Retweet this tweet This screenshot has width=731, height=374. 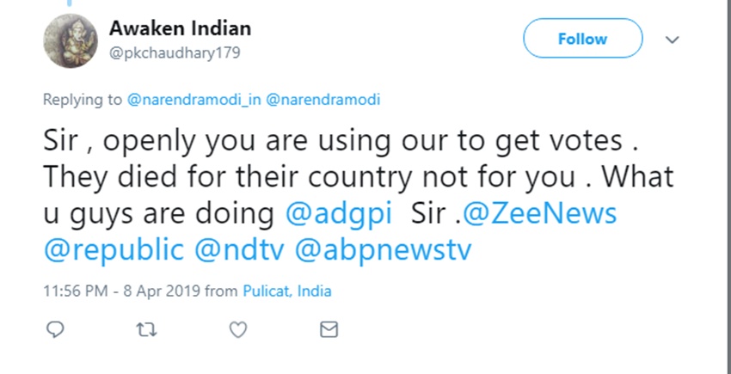tap(146, 329)
